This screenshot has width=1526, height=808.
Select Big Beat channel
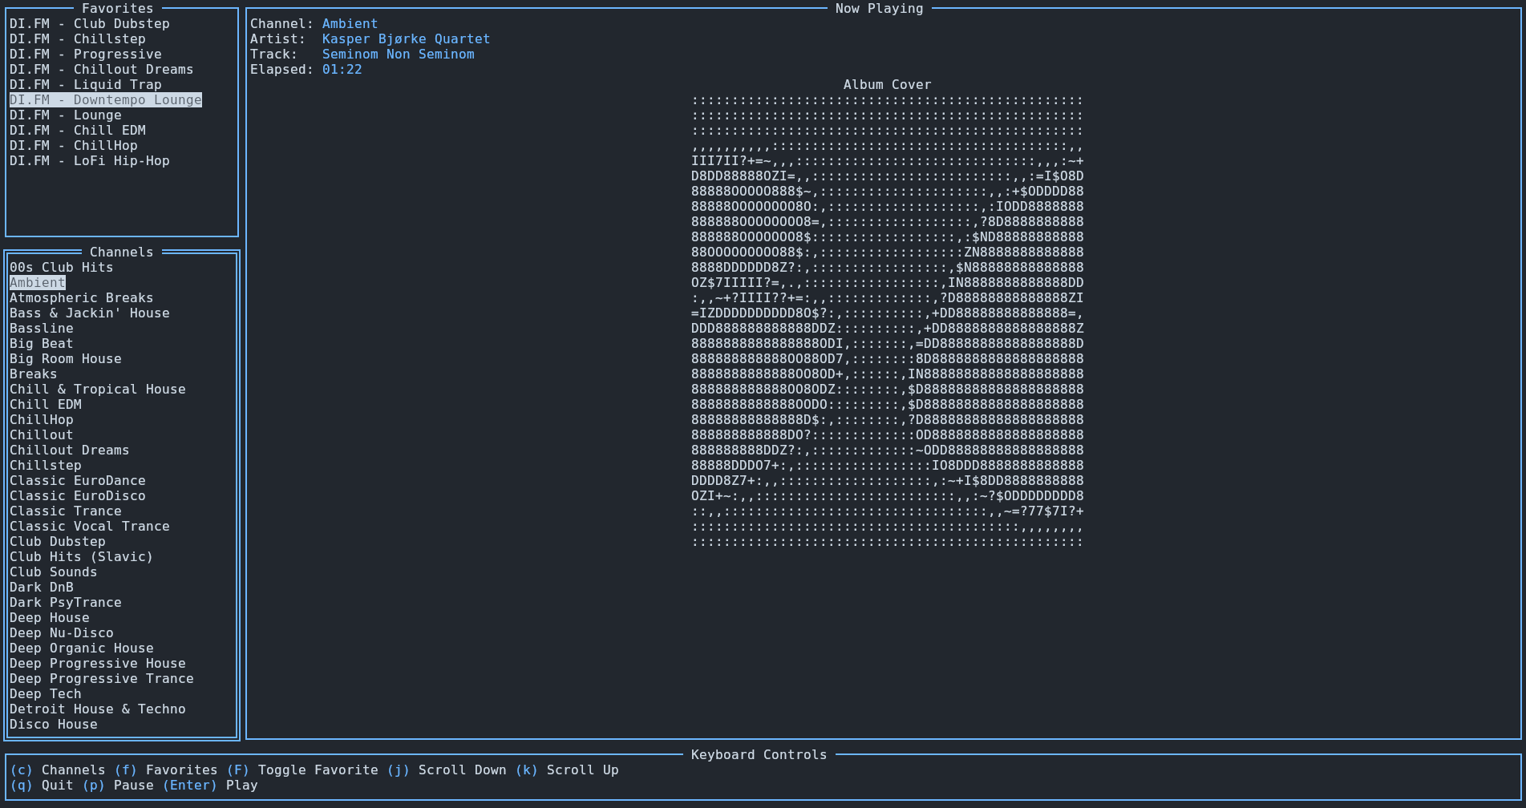pos(42,343)
